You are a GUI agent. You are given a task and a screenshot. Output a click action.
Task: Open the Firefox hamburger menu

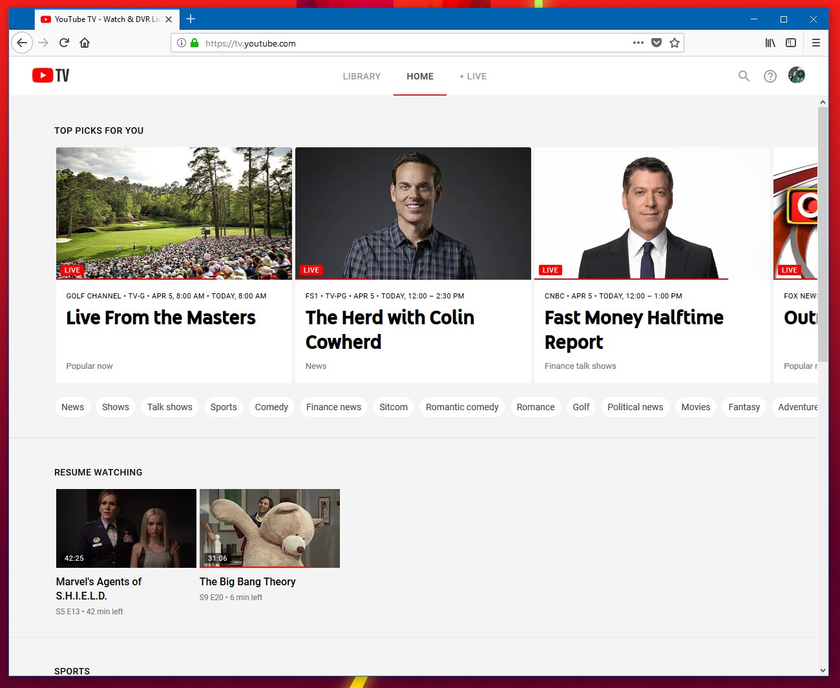point(815,43)
